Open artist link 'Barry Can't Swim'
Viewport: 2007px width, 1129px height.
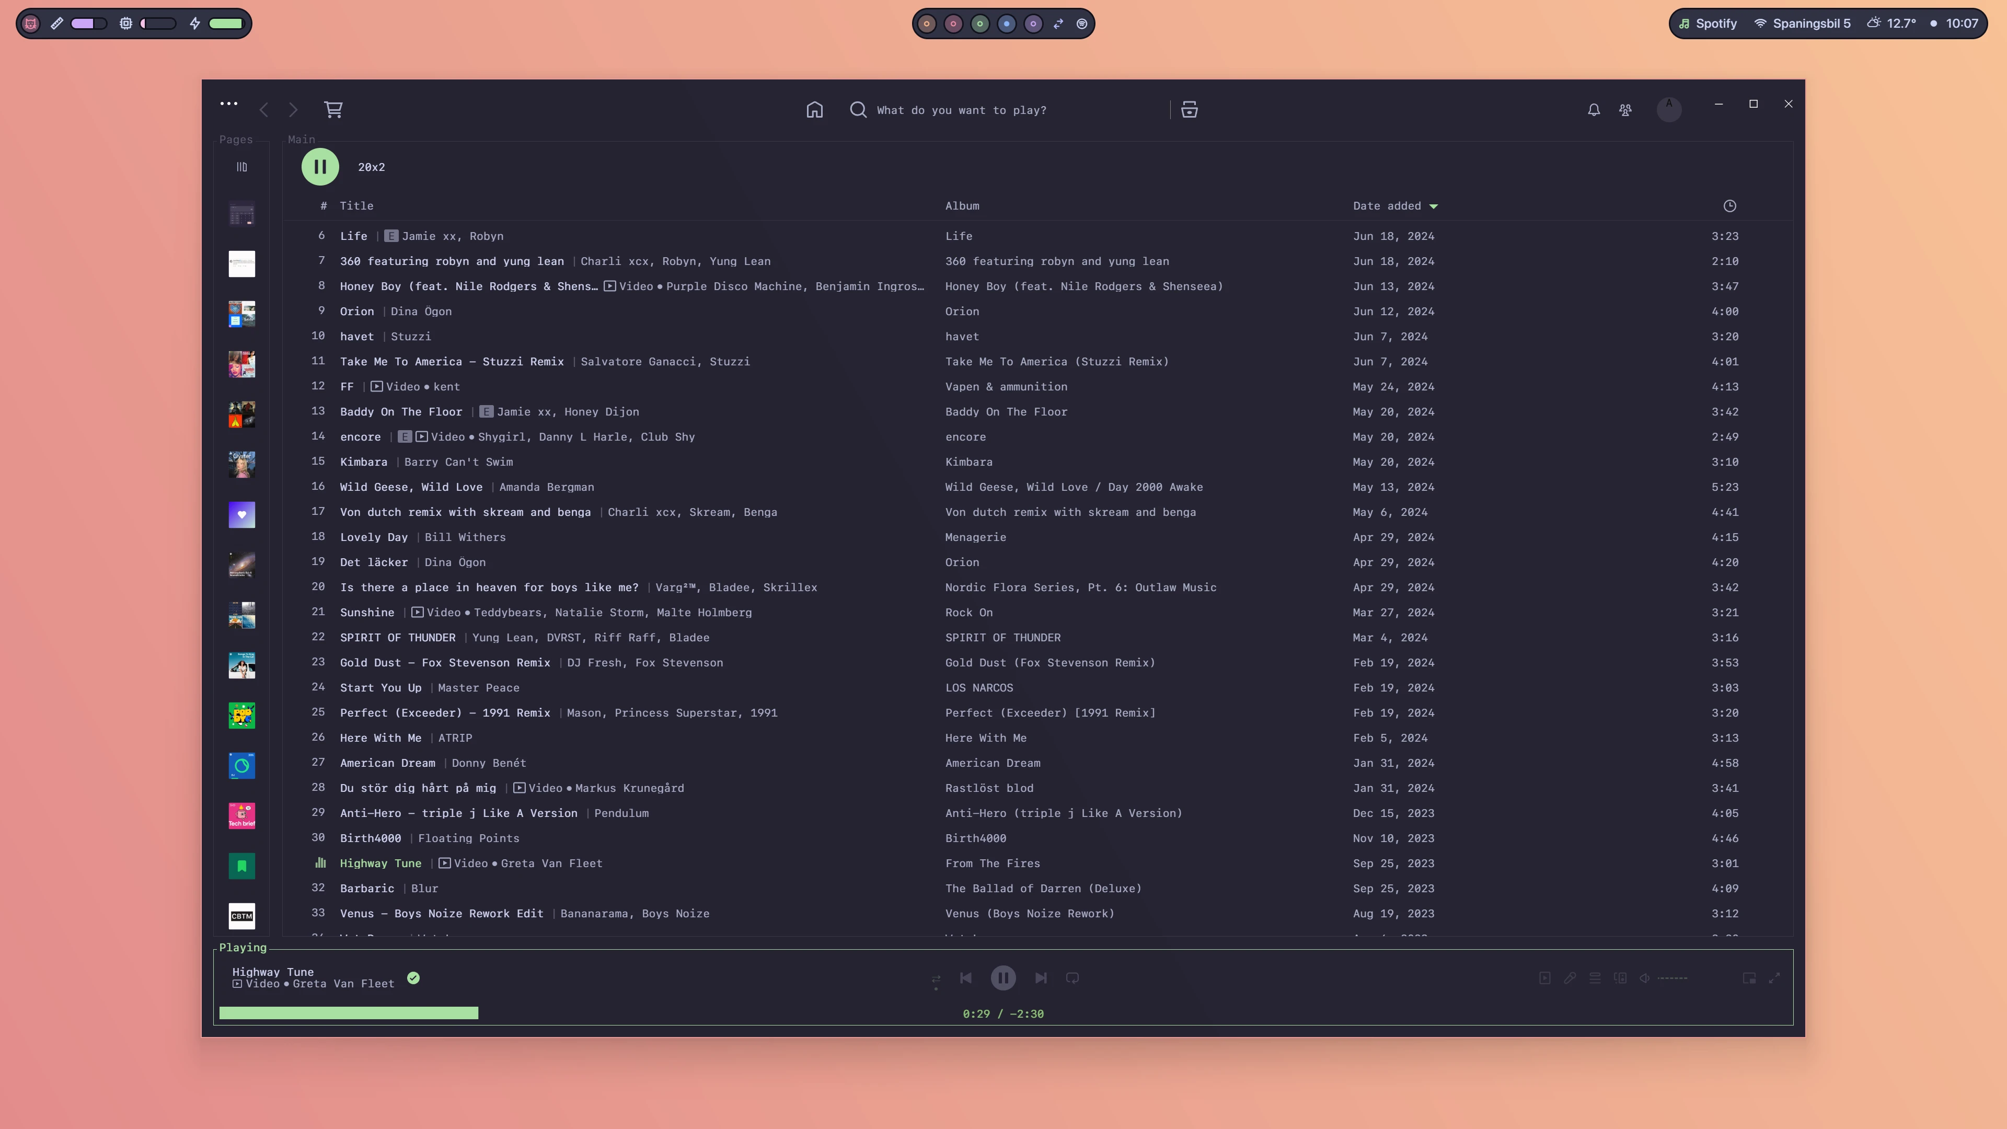[x=459, y=462]
